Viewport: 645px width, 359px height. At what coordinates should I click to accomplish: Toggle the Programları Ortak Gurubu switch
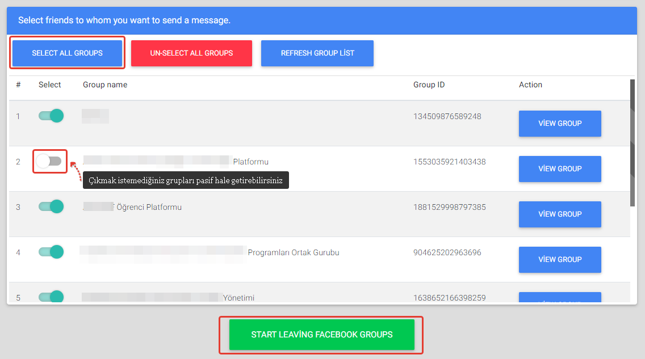pos(51,252)
